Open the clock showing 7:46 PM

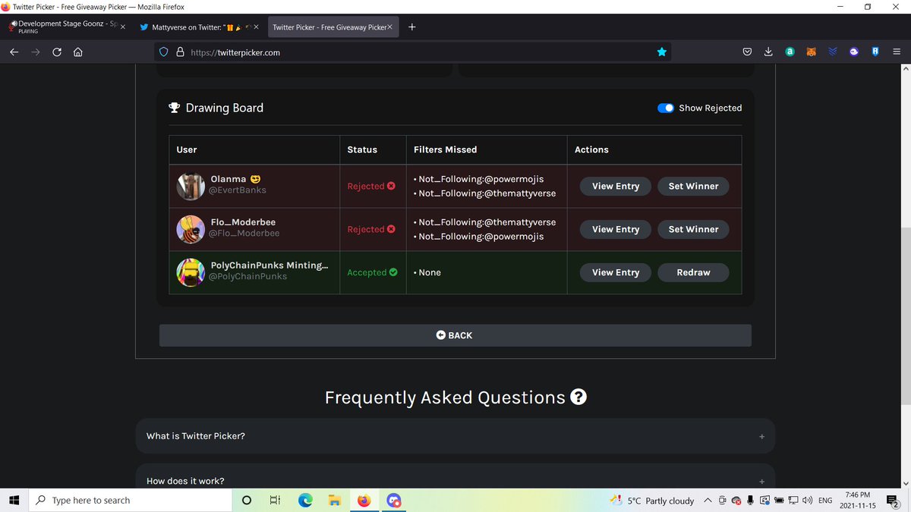coord(856,501)
